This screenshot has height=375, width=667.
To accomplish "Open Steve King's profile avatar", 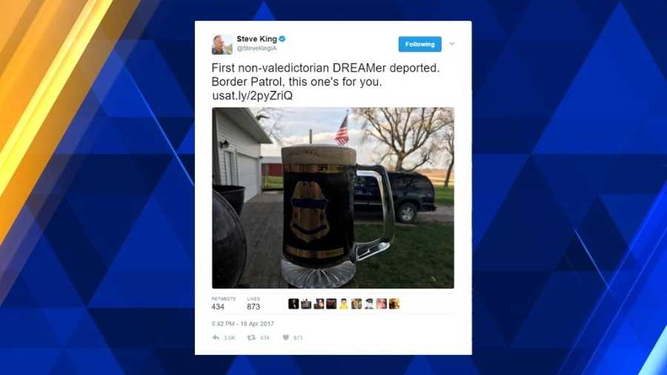I will [222, 44].
